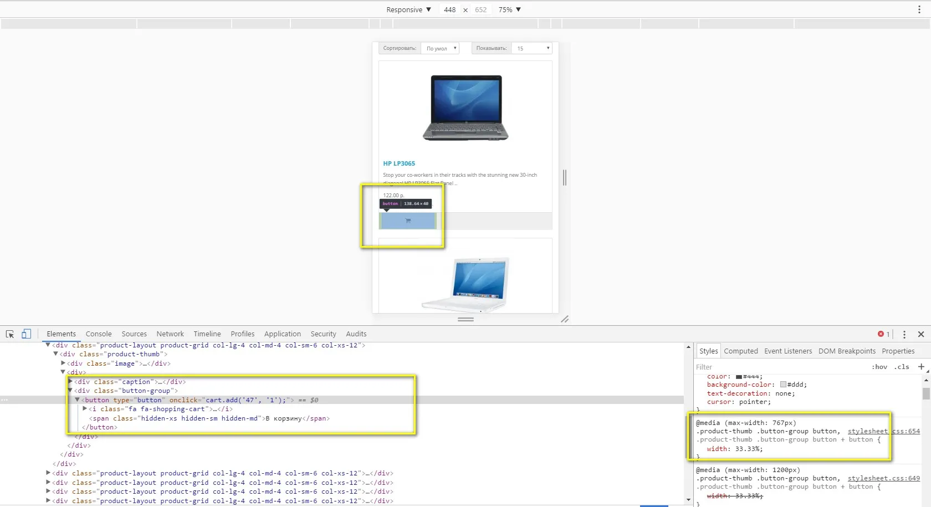The height and width of the screenshot is (507, 931).
Task: Switch to the Console tab
Action: (99, 334)
